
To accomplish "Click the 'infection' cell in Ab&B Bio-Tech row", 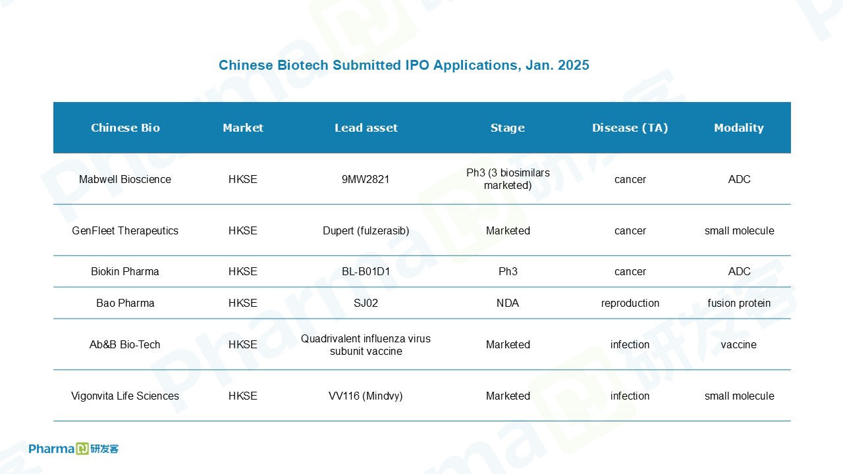I will [x=630, y=344].
